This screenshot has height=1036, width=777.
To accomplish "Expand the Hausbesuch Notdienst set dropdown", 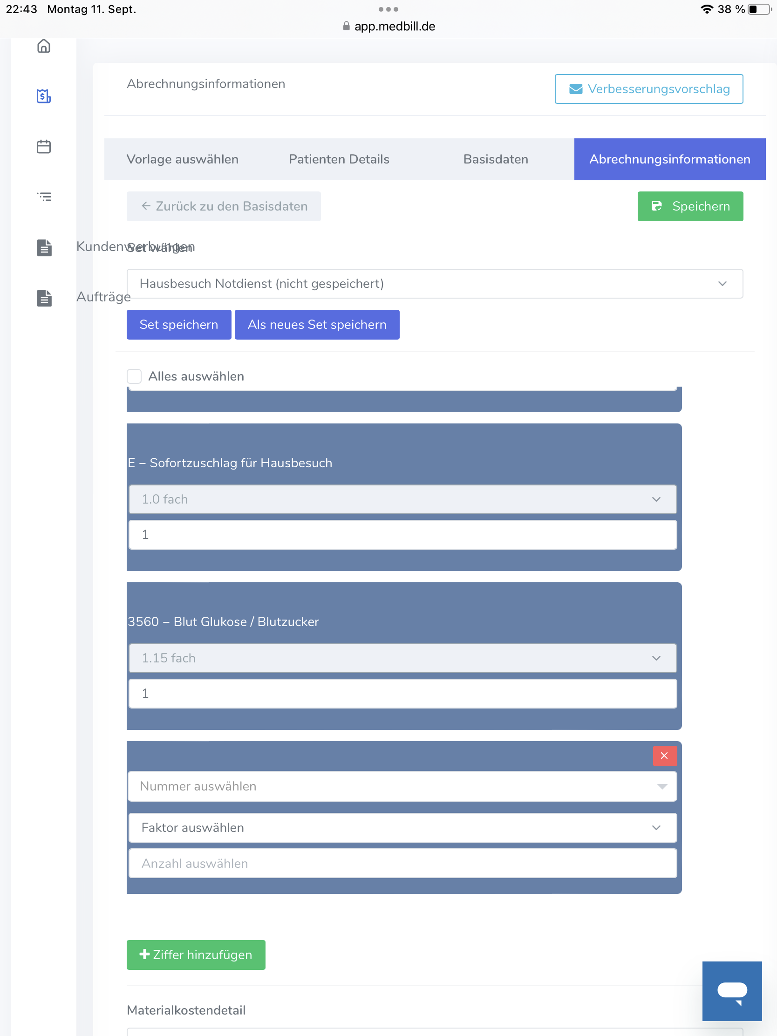I will [x=434, y=283].
